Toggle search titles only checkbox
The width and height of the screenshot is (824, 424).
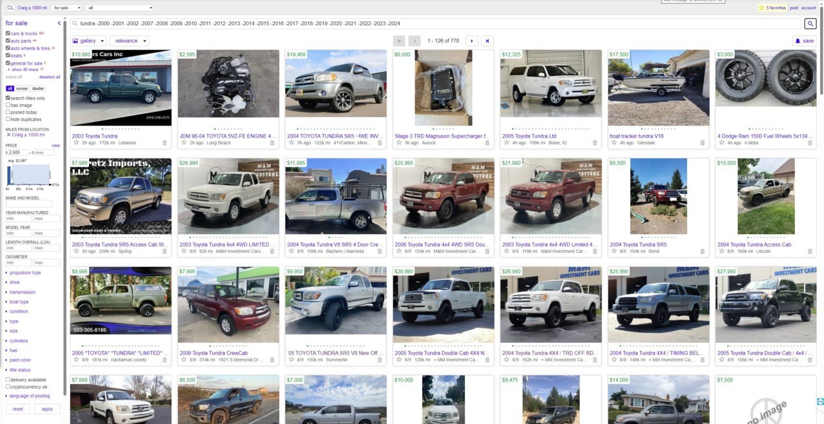[x=8, y=98]
